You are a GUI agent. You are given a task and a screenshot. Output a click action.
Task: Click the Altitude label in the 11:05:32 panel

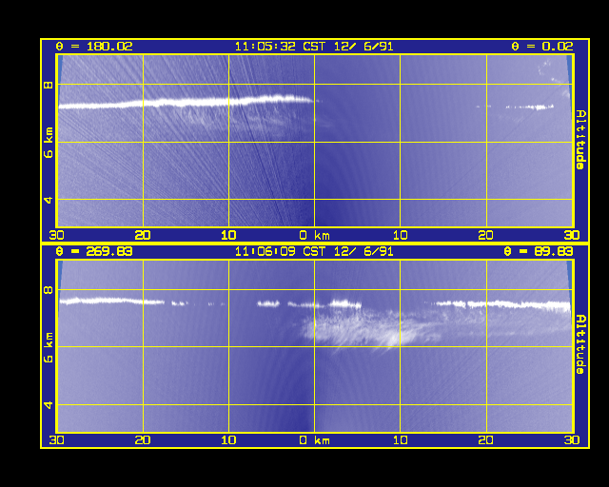pos(580,140)
